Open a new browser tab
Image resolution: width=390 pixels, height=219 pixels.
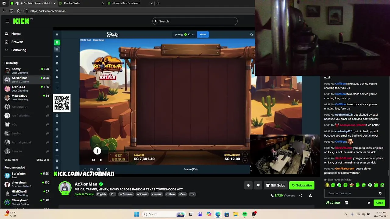click(158, 3)
